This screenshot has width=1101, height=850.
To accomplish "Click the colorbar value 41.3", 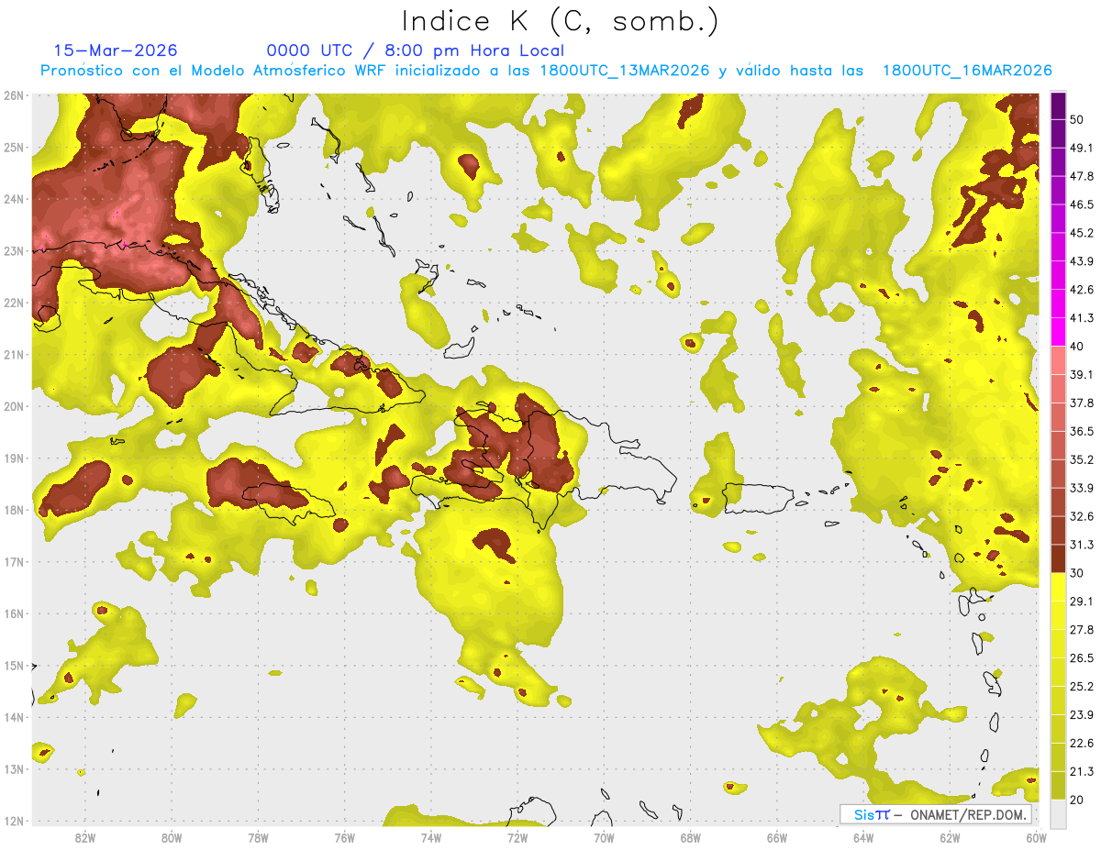I will click(1082, 318).
